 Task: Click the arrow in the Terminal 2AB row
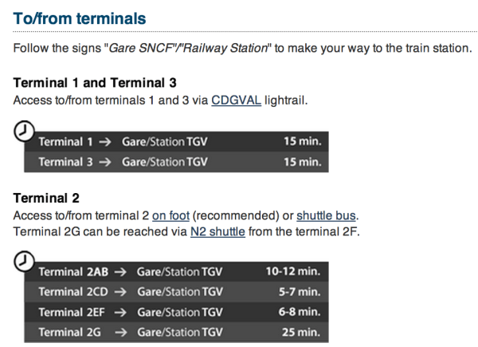[120, 272]
